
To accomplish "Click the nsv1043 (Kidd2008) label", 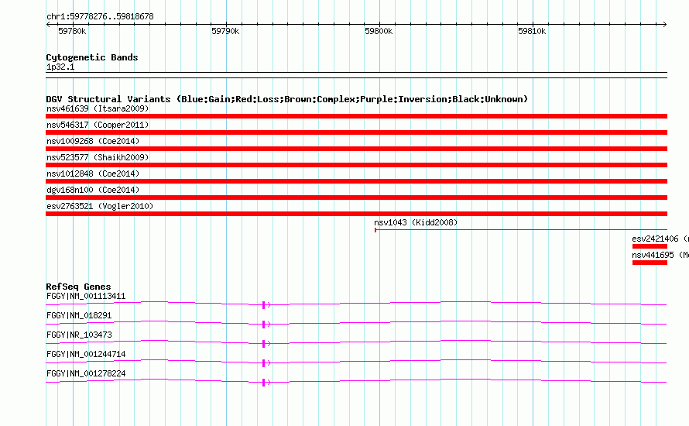I will pos(416,222).
